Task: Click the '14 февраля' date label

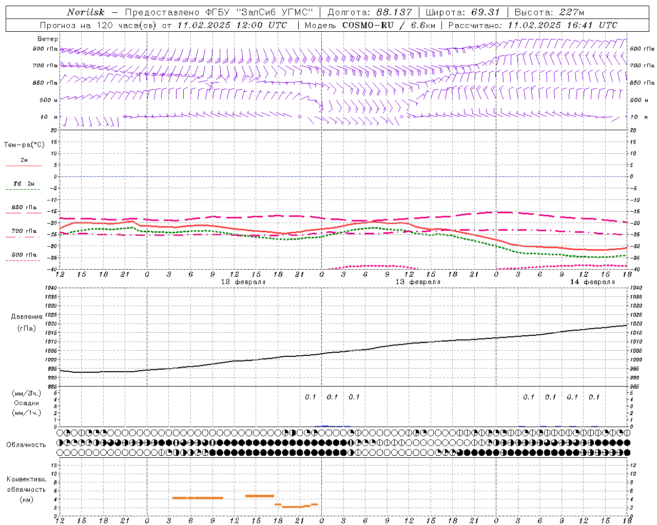Action: pos(592,282)
